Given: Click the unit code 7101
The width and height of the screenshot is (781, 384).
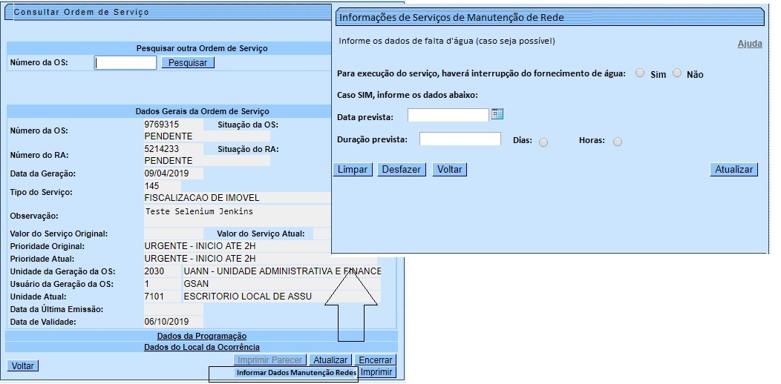Looking at the screenshot, I should tap(154, 297).
